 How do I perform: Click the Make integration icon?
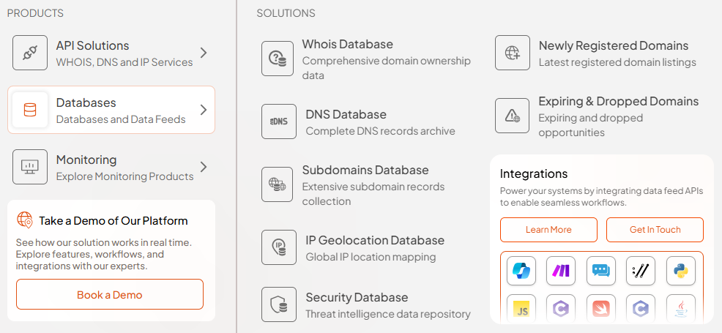[561, 271]
